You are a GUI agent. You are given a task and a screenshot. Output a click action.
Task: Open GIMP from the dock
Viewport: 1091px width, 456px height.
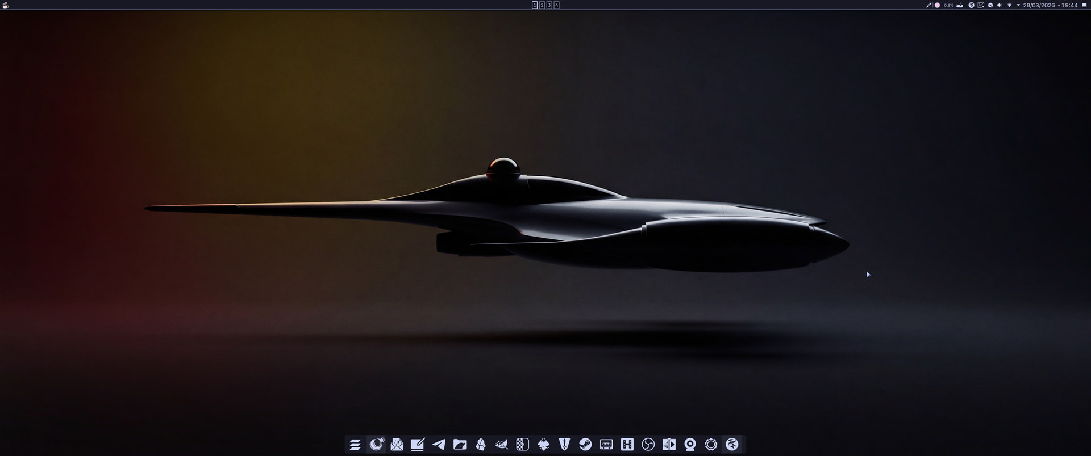(501, 445)
